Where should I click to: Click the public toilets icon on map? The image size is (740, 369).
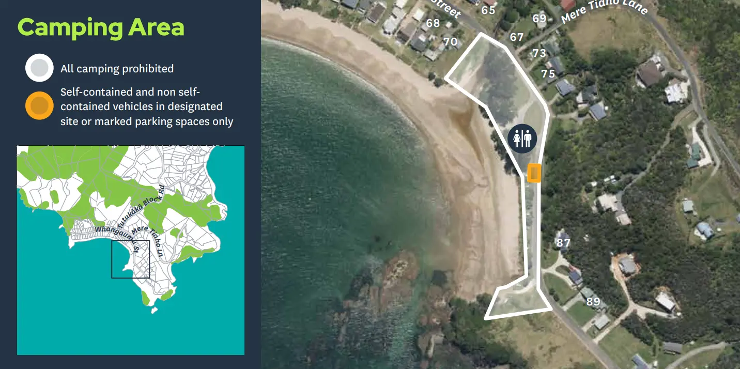pos(522,139)
